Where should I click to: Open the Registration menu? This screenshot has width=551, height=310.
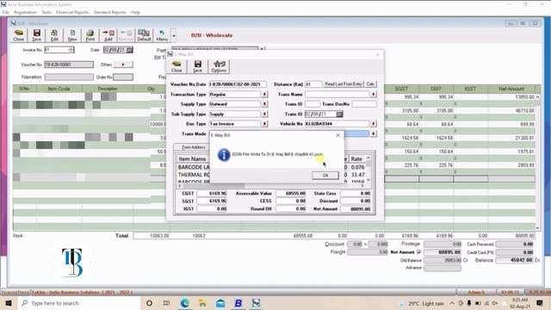[25, 12]
